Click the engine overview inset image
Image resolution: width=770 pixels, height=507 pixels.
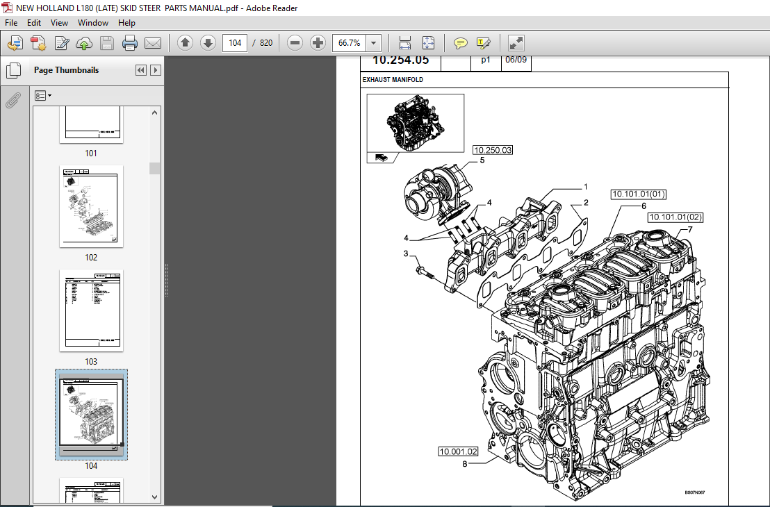coord(416,123)
